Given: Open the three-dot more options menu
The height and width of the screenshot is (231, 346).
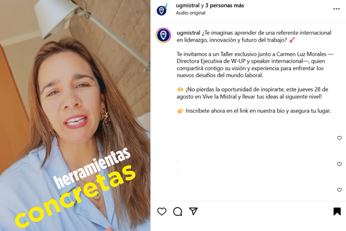Looking at the screenshot, I should 336,9.
